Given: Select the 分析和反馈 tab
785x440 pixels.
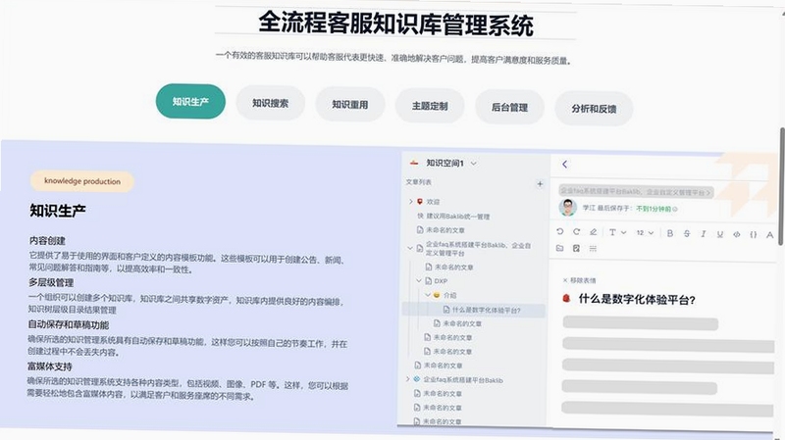Looking at the screenshot, I should click(594, 109).
